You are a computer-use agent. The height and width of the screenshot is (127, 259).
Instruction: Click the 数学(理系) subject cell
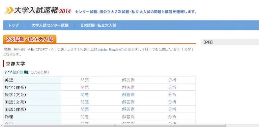(x=32, y=87)
